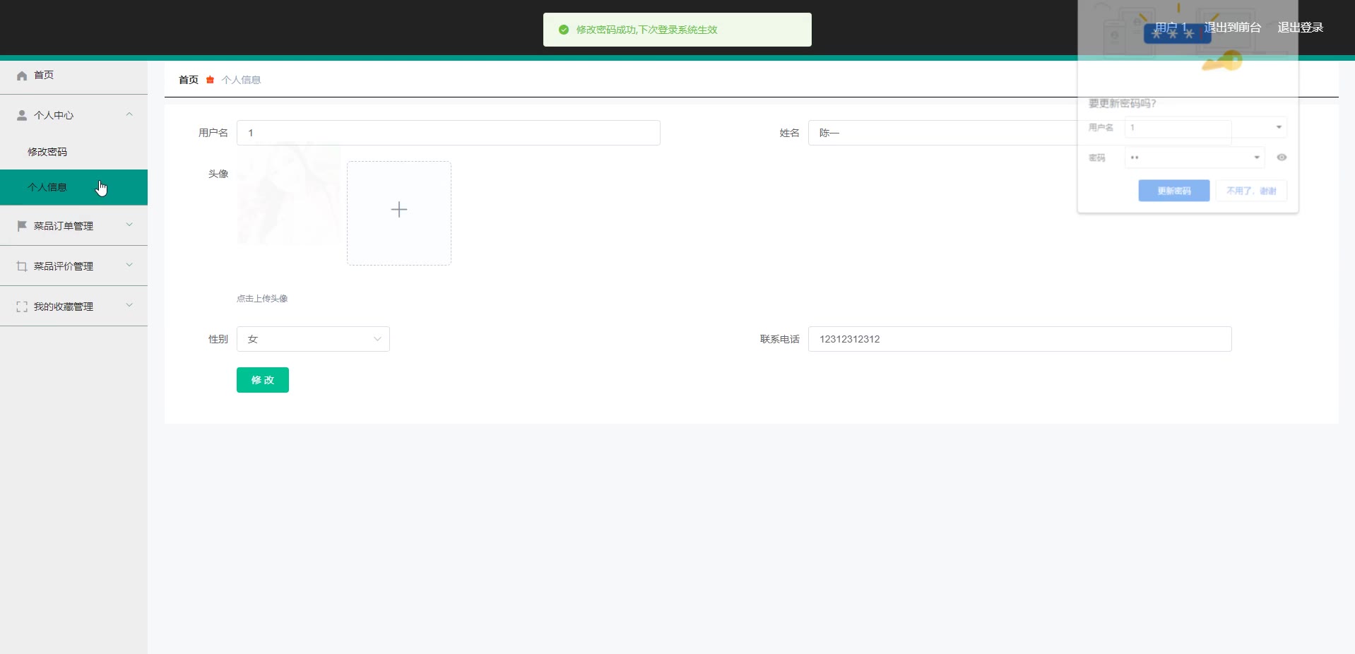
Task: Open the 首页 sidebar menu item
Action: click(73, 76)
